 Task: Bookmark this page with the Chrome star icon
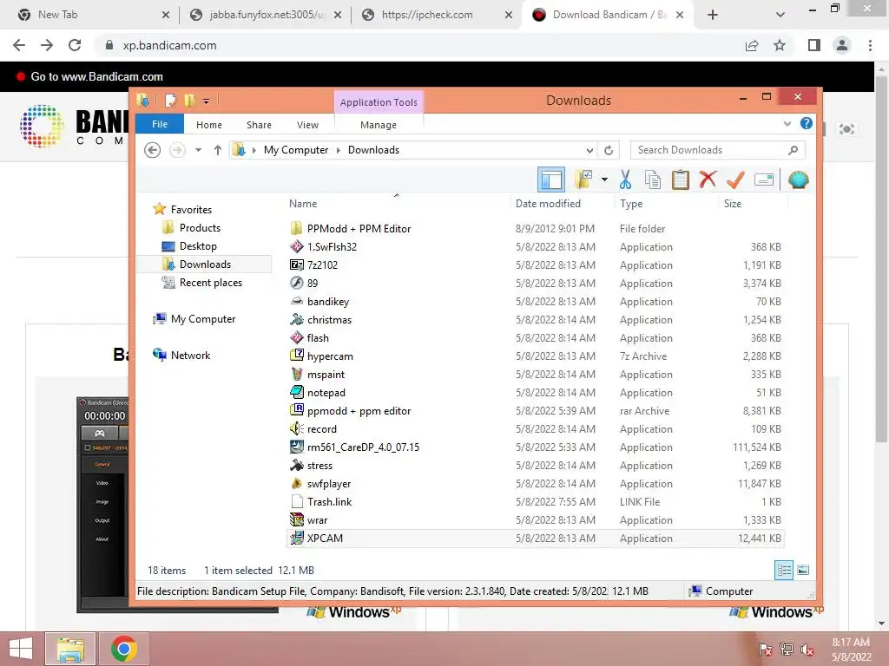(x=780, y=45)
